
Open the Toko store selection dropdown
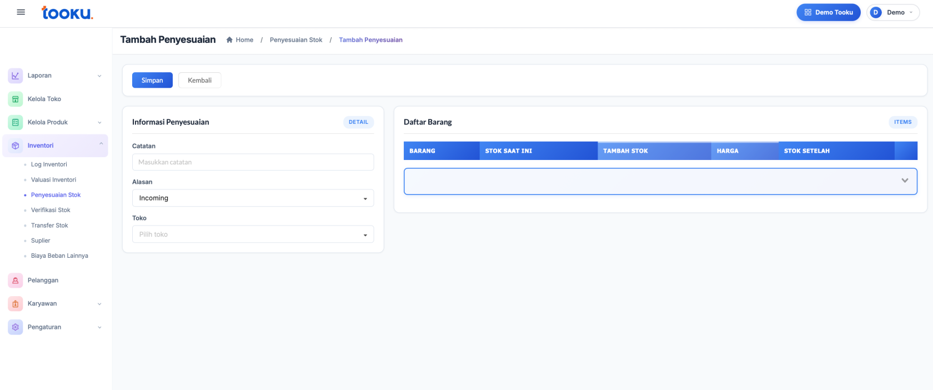[x=253, y=234]
